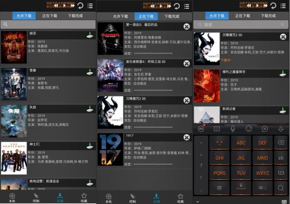Open the 哪吒之魔童降世 poster thumbnail
The height and width of the screenshot is (204, 290).
pos(207,85)
